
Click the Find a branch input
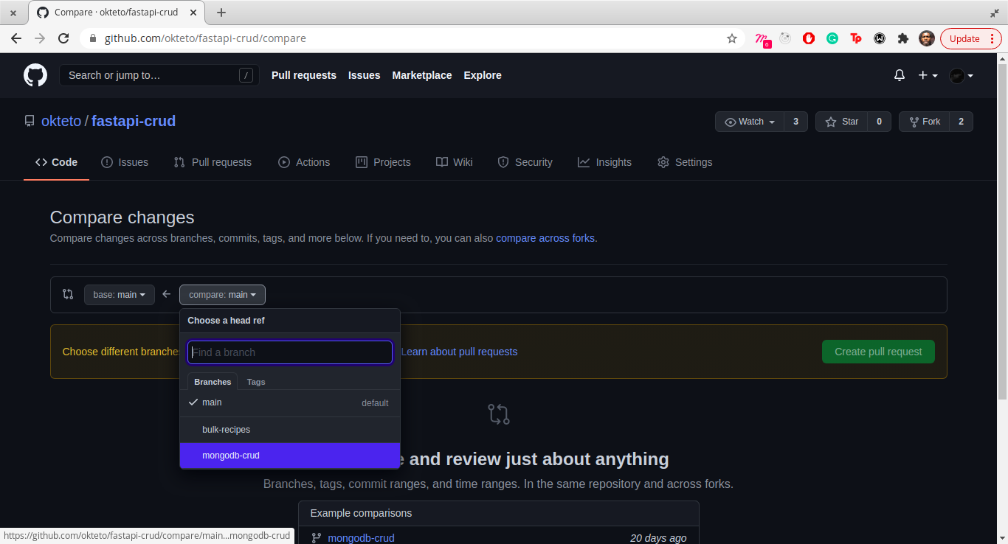point(290,352)
